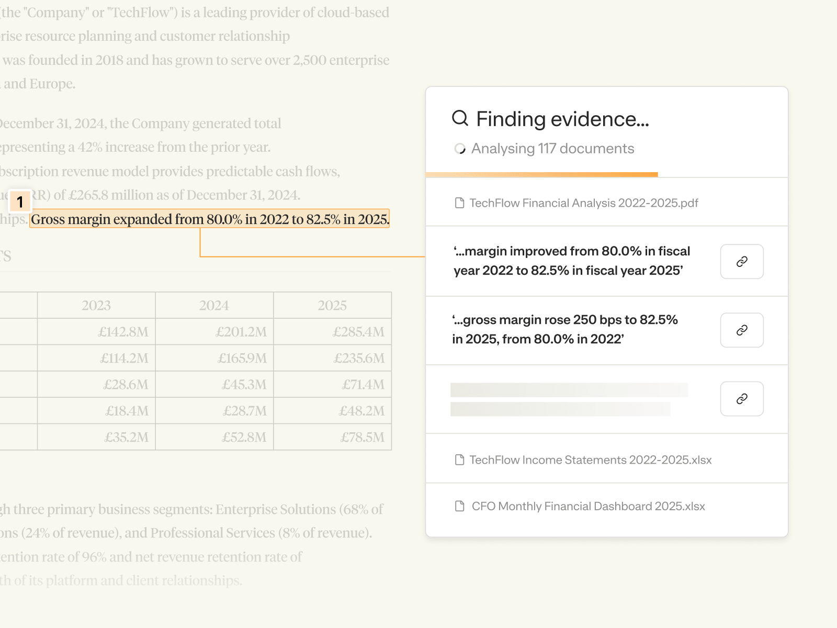Select the £48.2M table cell
Viewport: 837px width, 628px height.
click(333, 410)
